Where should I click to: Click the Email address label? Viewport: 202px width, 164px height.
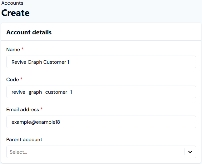[23, 110]
